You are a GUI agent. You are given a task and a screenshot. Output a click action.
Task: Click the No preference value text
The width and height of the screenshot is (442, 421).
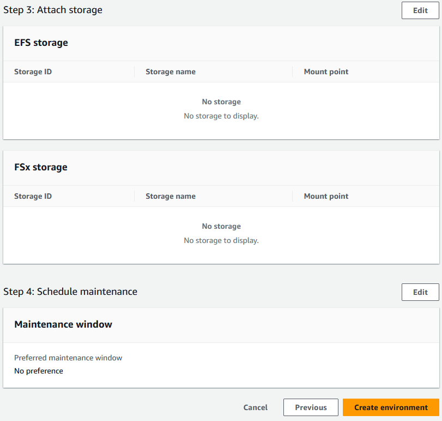39,371
